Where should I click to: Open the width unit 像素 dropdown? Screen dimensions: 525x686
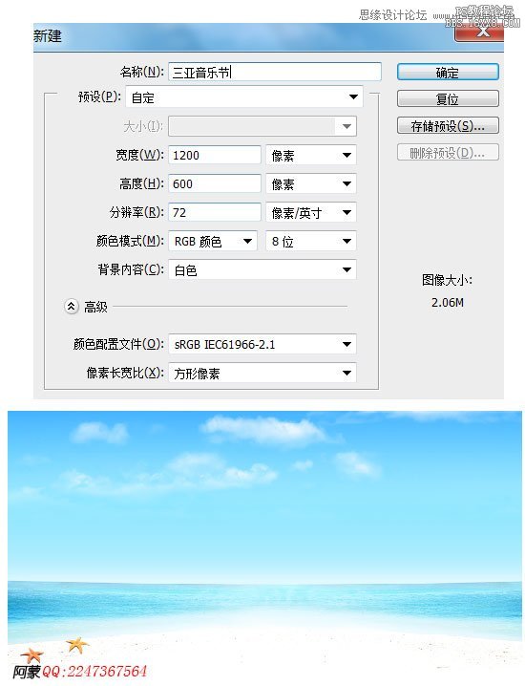311,155
